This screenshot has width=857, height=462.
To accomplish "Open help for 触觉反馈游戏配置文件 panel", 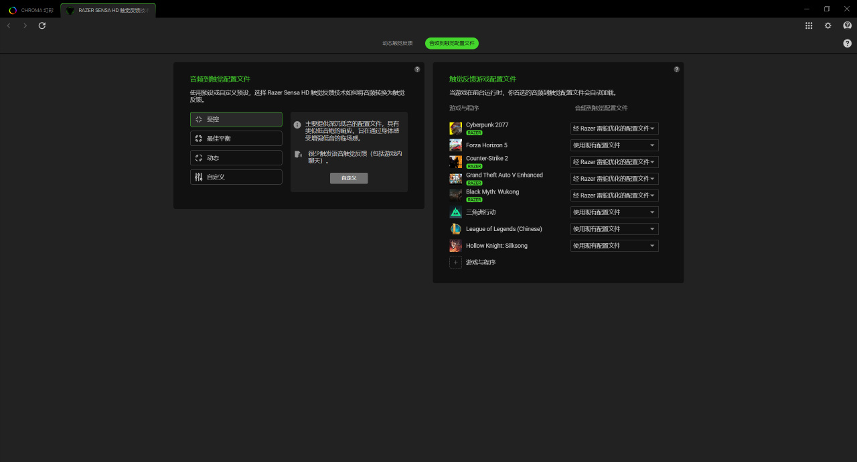I will pyautogui.click(x=676, y=69).
